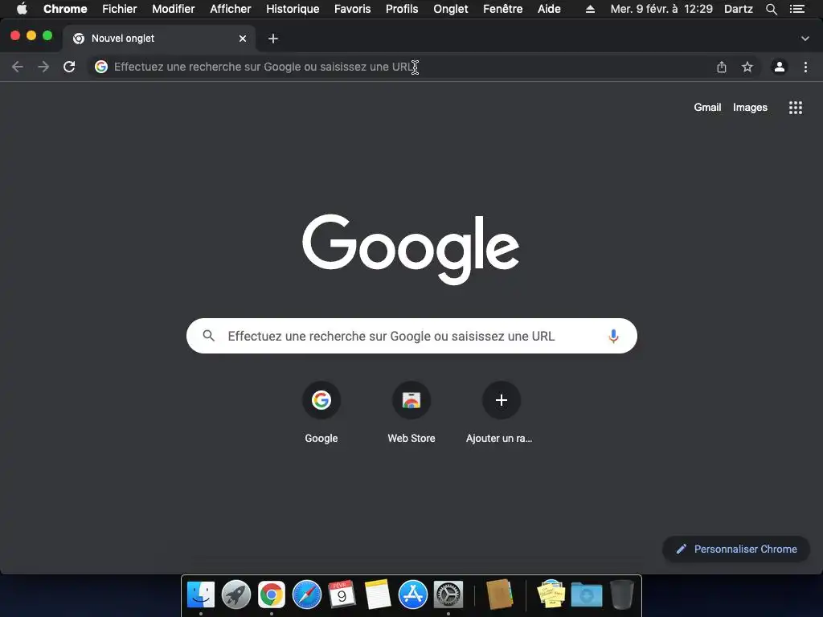The width and height of the screenshot is (823, 617).
Task: Expand the tab search chevron
Action: (805, 39)
